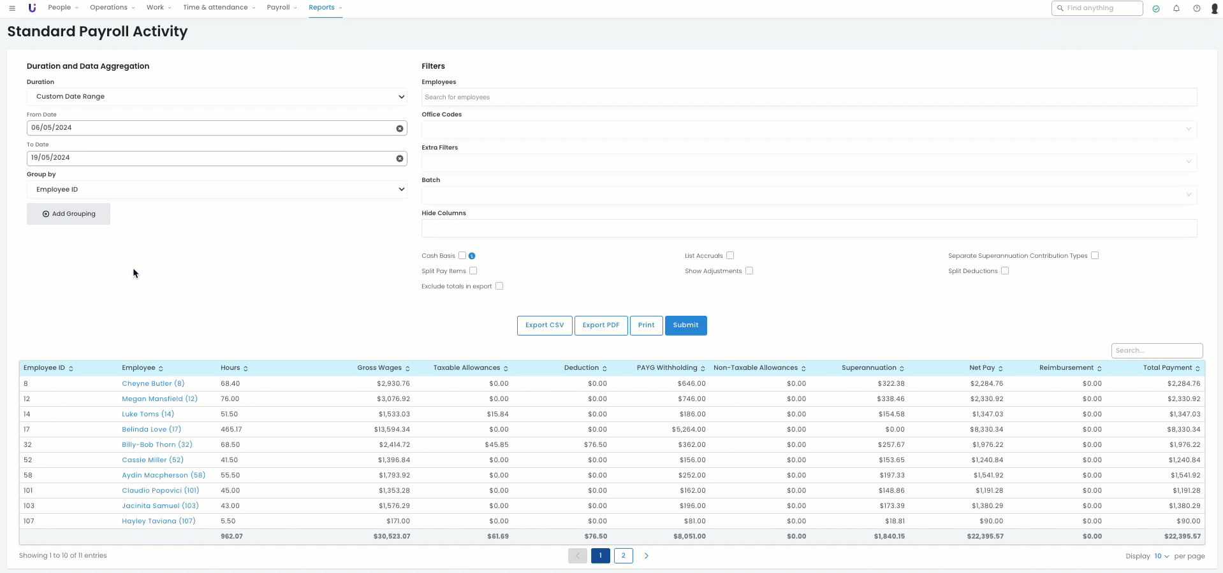Open Cheyne Butler's employee link
This screenshot has width=1223, height=573.
(153, 384)
